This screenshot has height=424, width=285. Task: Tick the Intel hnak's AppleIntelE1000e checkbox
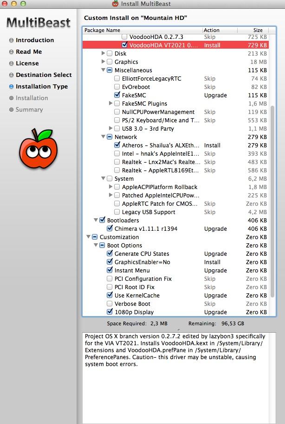point(117,153)
